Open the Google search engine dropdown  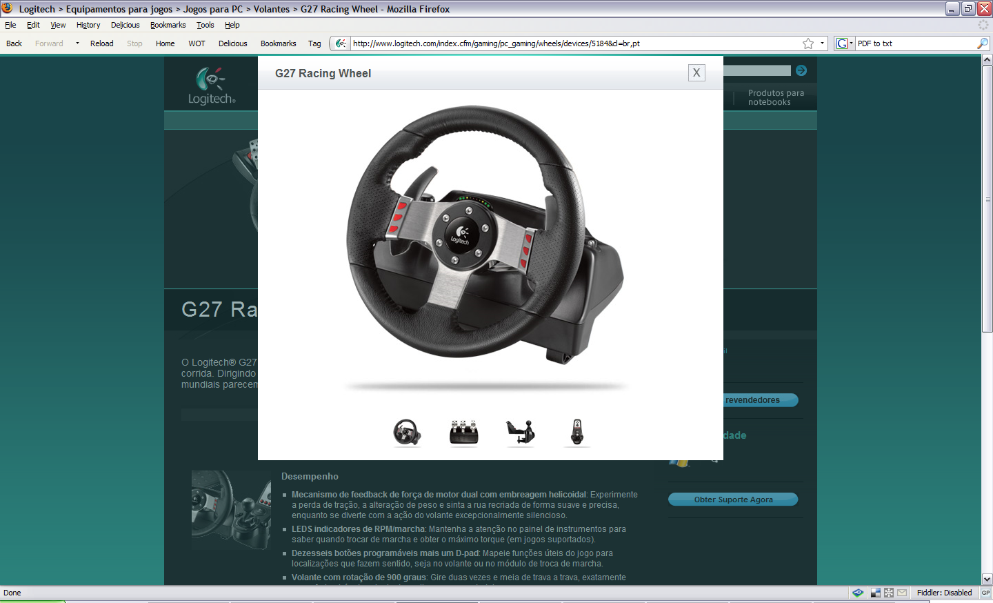(844, 43)
